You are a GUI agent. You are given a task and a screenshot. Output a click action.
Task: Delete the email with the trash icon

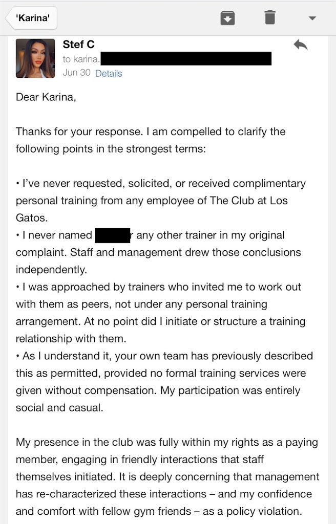point(270,18)
